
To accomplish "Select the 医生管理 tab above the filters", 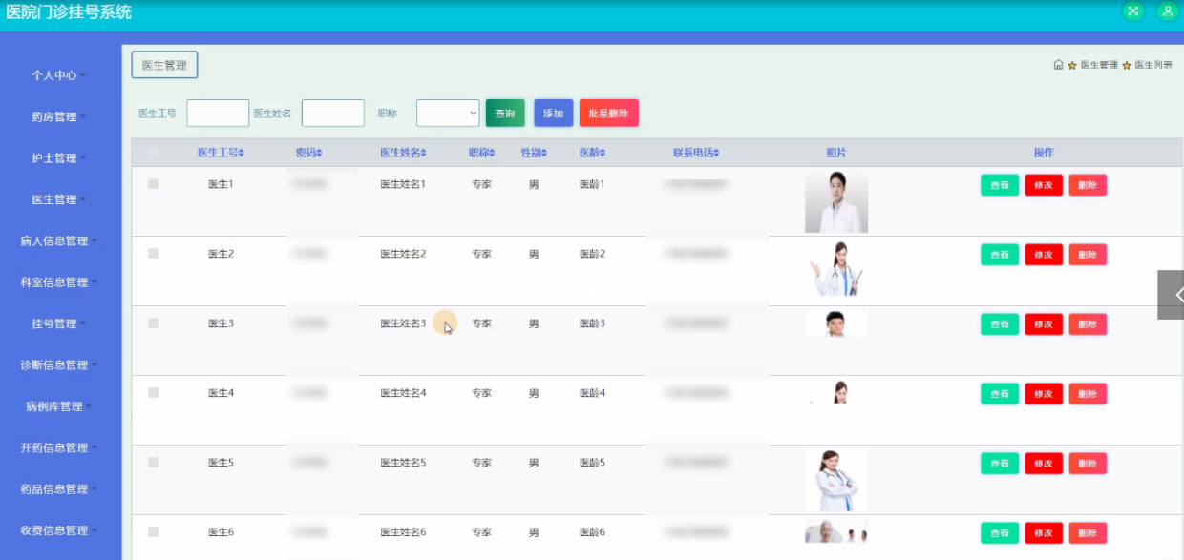I will pyautogui.click(x=164, y=65).
